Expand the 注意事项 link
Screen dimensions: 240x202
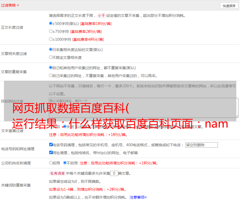138,197
